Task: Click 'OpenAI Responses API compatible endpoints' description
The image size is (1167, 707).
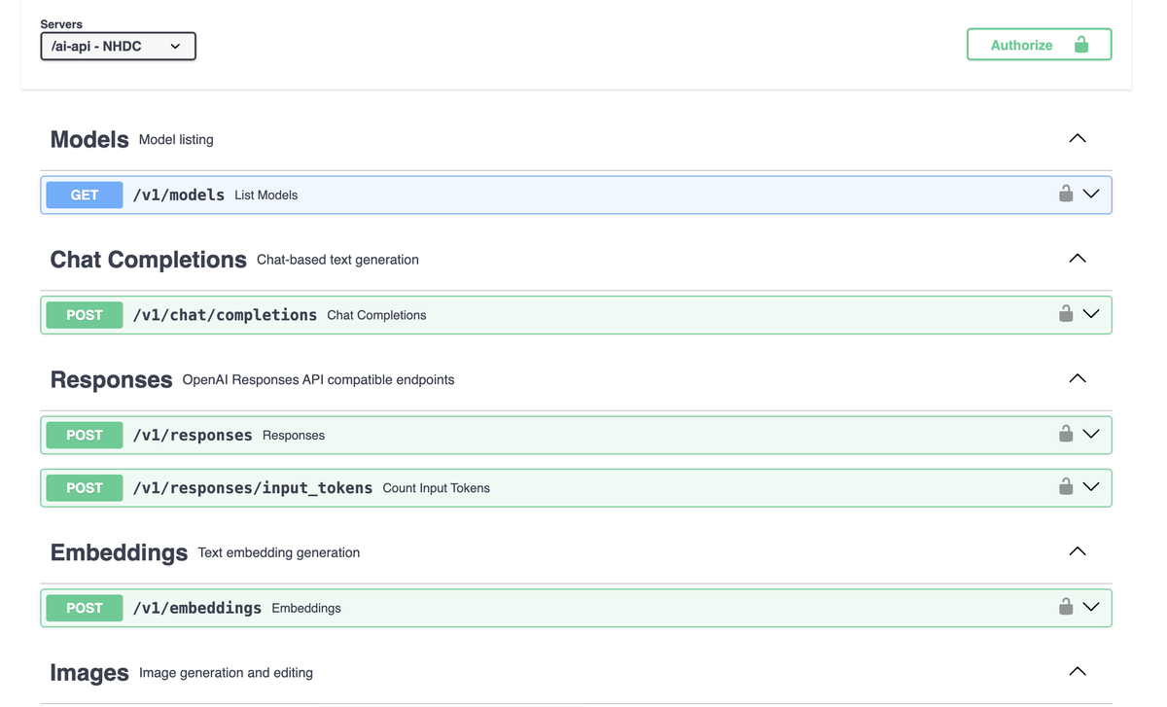Action: point(318,380)
